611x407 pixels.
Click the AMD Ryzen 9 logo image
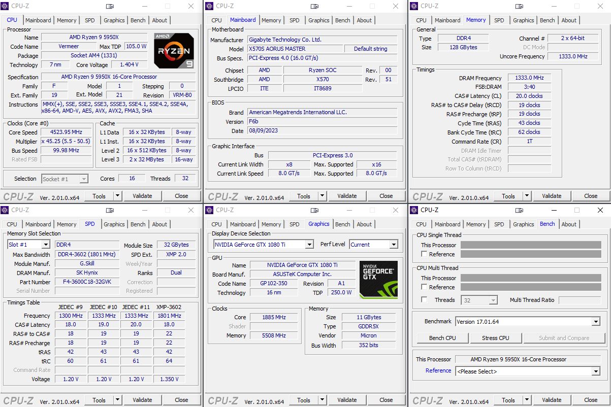[174, 51]
